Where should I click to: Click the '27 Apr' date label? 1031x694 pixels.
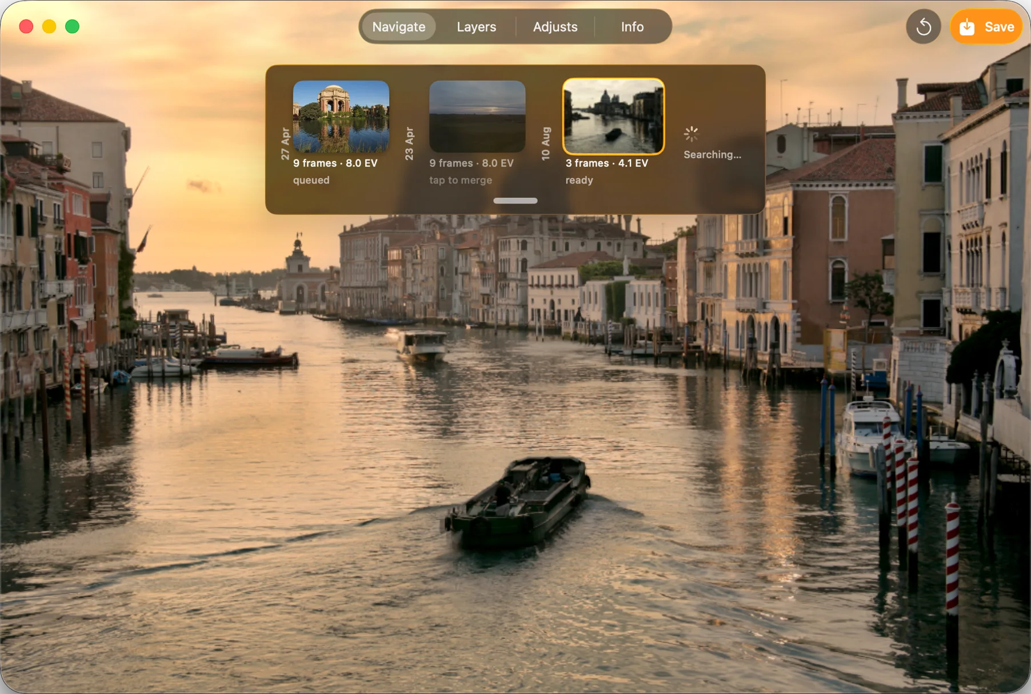(x=285, y=143)
